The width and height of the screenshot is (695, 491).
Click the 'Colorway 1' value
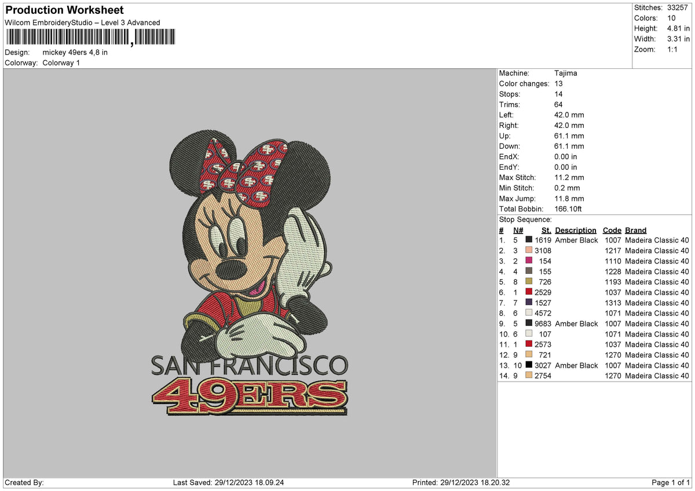pos(61,63)
